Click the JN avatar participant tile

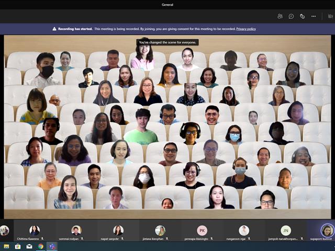pyautogui.click(x=286, y=231)
